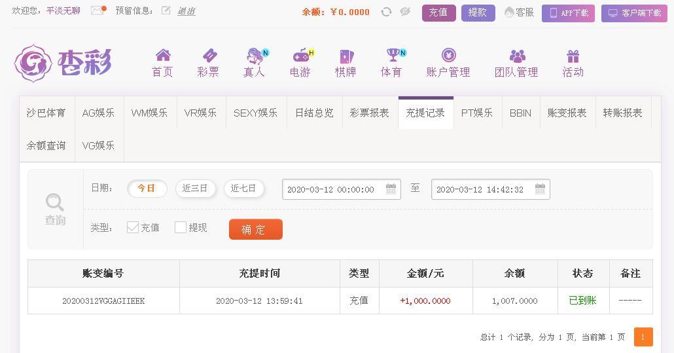Click start datetime input field
The image size is (674, 353).
click(342, 189)
